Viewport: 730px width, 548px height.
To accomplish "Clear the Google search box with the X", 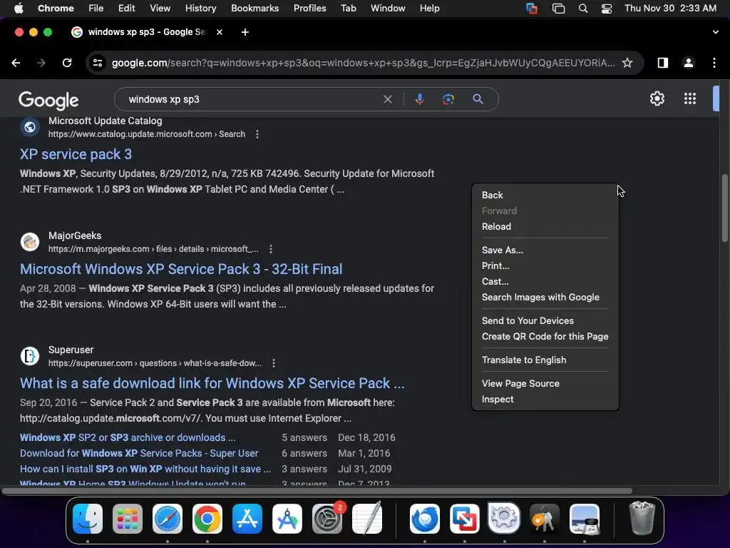I will click(x=387, y=99).
